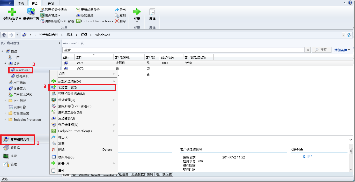This screenshot has height=182, width=355.
Task: Select 用户 in navigation tree
Action: (x=17, y=57)
